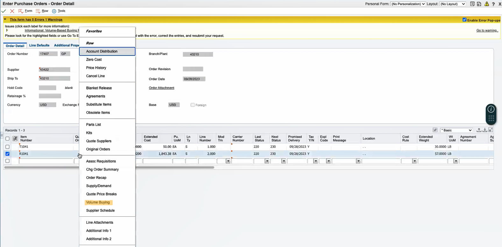Open Line Attachments menu entry
This screenshot has width=502, height=247.
pos(107,222)
